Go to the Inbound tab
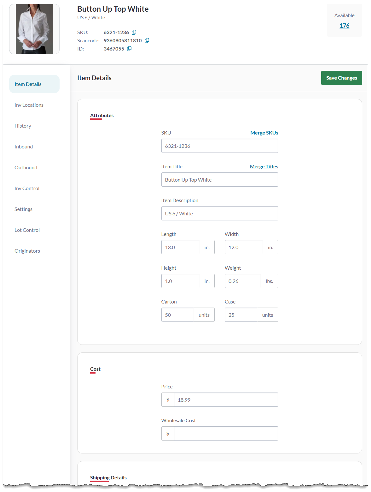Screen dimensions: 371x492 24,147
